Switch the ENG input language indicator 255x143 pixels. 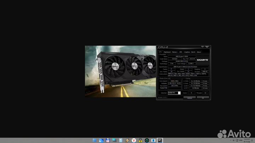point(241,141)
